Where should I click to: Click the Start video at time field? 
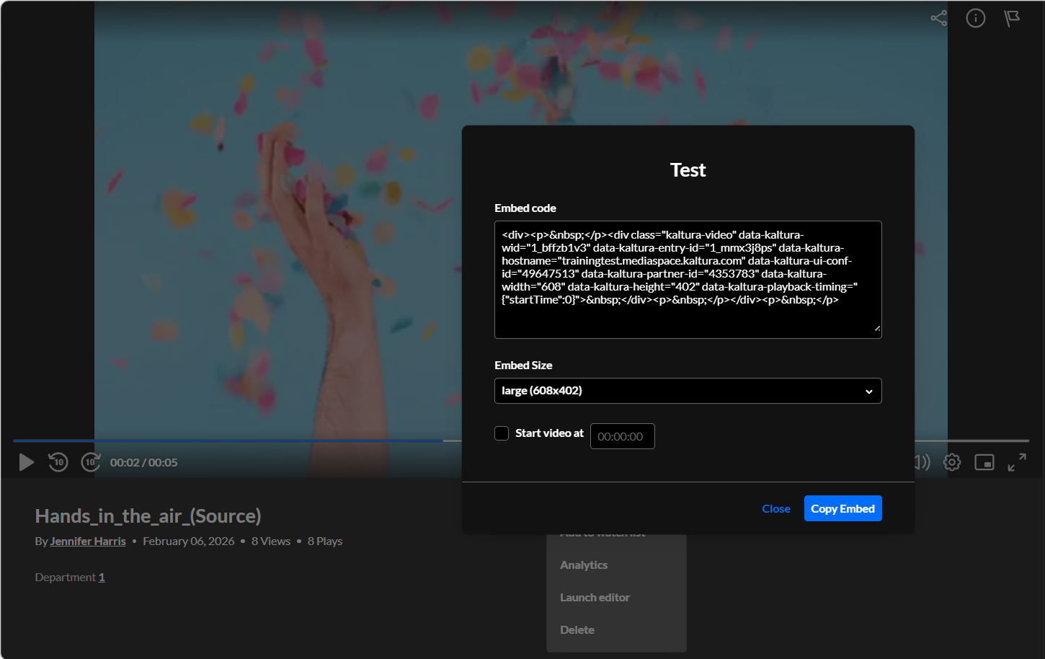623,436
